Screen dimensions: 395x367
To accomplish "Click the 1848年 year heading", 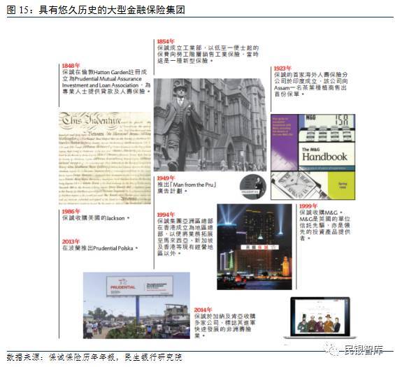I will [x=71, y=66].
